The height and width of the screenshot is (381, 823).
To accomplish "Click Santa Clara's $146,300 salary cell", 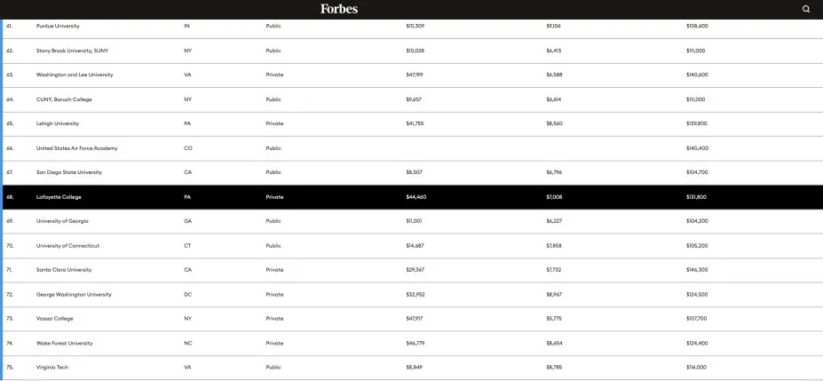I will tap(697, 269).
